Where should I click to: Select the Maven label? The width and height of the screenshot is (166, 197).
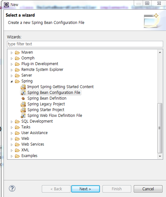27,52
